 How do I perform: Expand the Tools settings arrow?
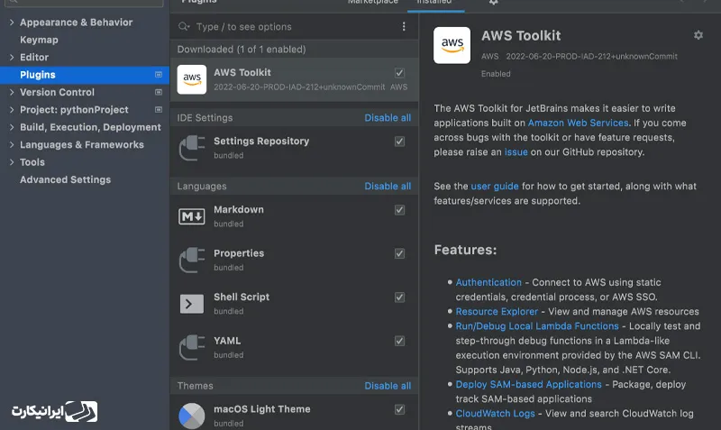[12, 162]
